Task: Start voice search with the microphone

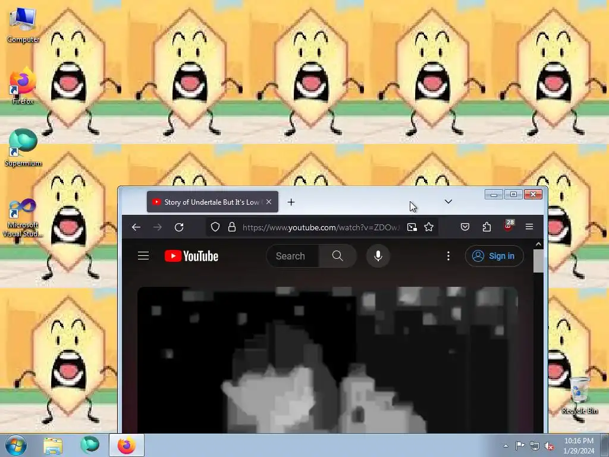Action: (x=378, y=256)
